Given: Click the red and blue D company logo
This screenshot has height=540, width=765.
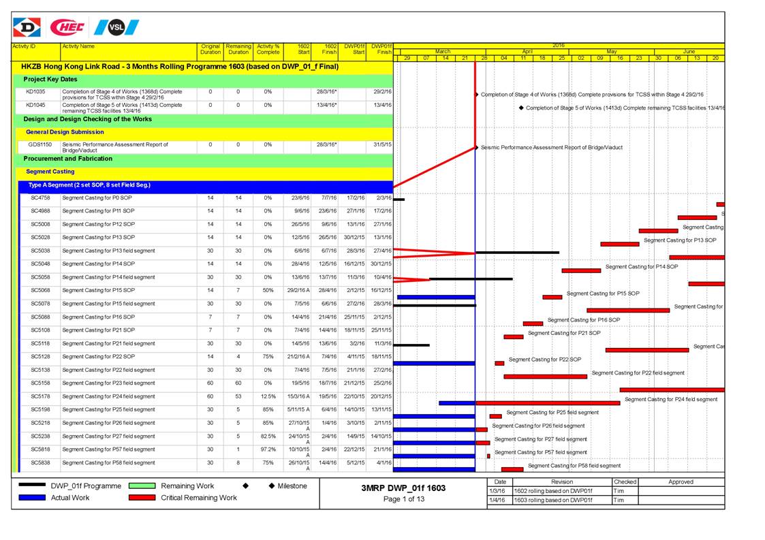Looking at the screenshot, I should [x=27, y=27].
